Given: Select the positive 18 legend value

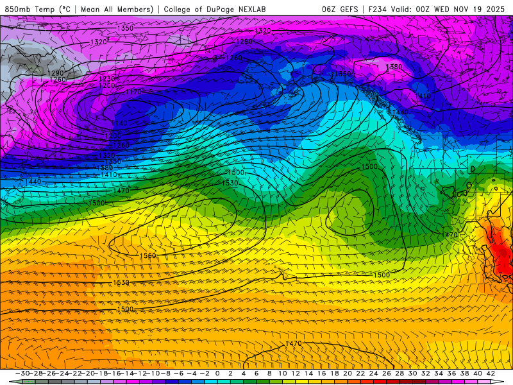Looking at the screenshot, I should (x=335, y=373).
